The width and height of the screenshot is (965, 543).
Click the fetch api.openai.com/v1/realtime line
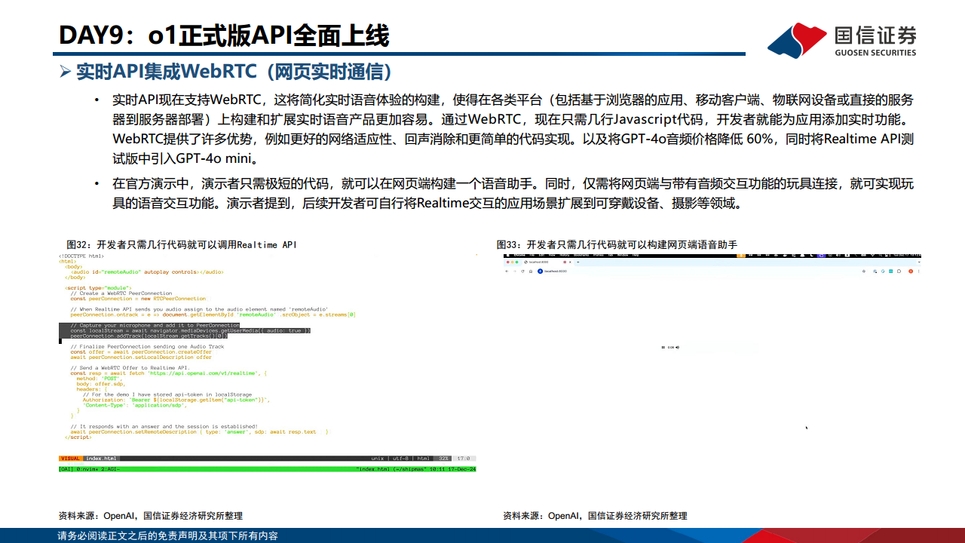coord(169,373)
